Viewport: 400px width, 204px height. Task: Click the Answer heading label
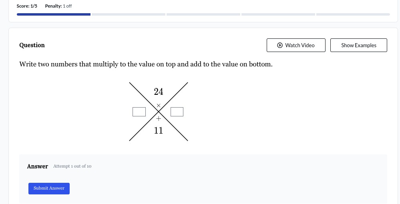tap(38, 166)
